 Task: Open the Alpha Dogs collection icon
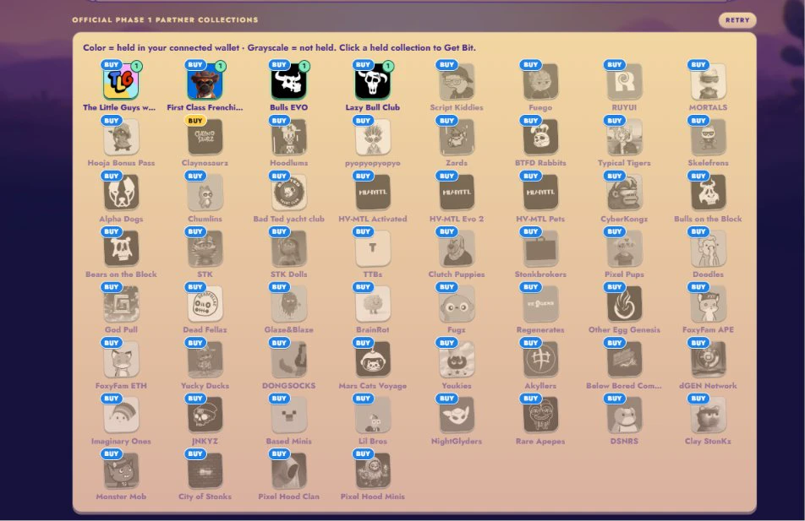click(x=121, y=193)
